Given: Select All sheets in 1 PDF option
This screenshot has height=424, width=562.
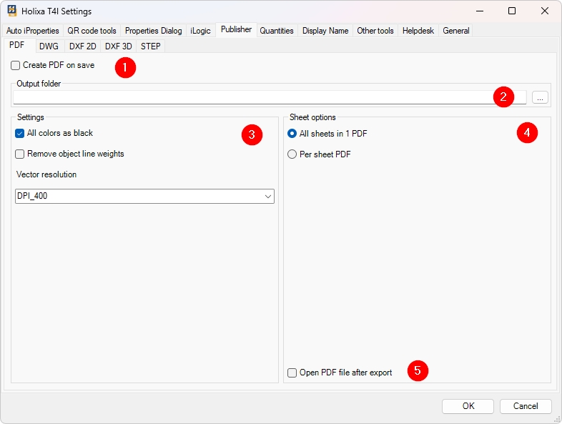Looking at the screenshot, I should (x=292, y=134).
